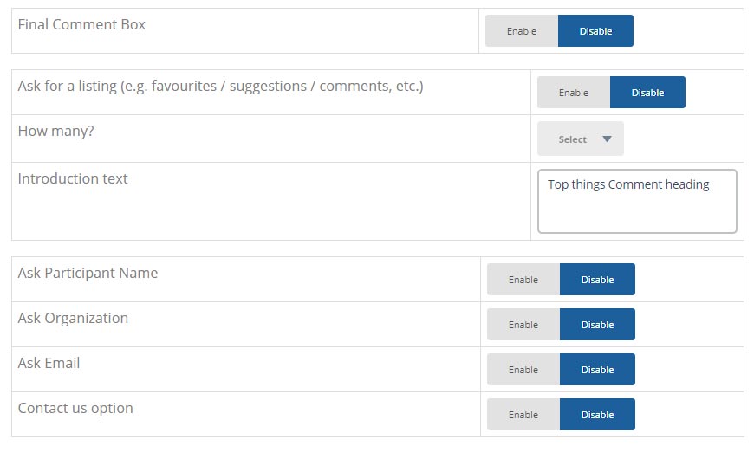
Task: Disable the Final Comment Box
Action: click(595, 31)
